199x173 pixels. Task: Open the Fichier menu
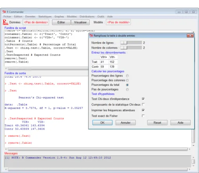[7, 16]
